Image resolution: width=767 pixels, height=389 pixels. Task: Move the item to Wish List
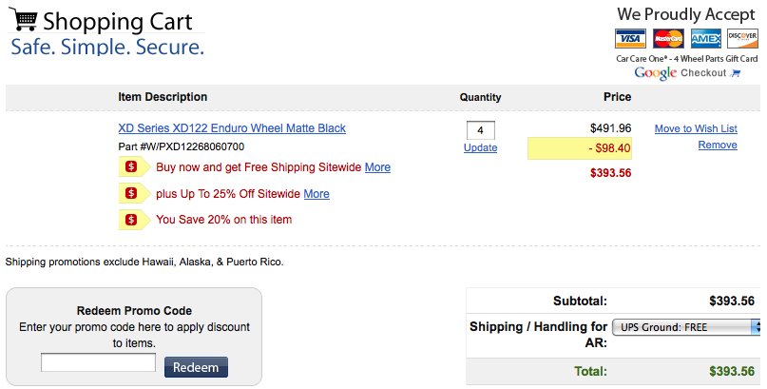[696, 128]
